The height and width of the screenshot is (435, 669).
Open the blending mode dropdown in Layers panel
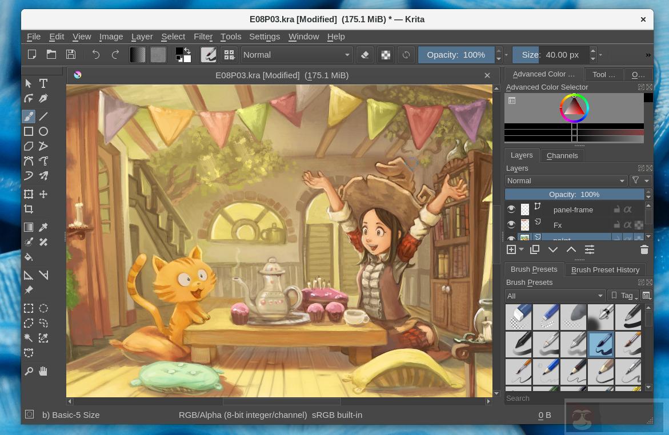coord(566,180)
